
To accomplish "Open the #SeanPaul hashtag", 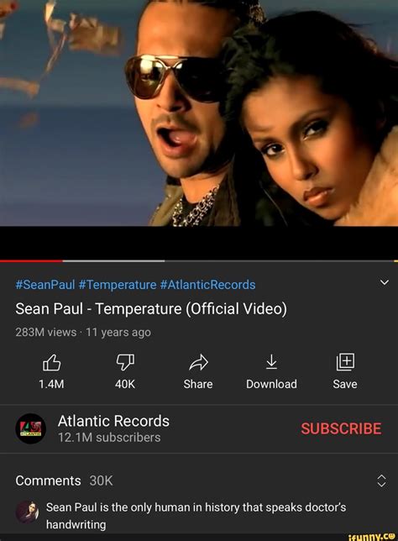I will (45, 285).
